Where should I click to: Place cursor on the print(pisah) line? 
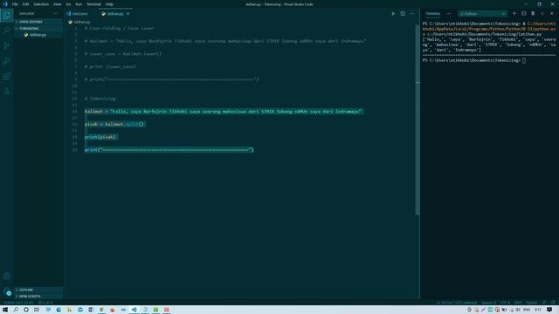point(100,137)
